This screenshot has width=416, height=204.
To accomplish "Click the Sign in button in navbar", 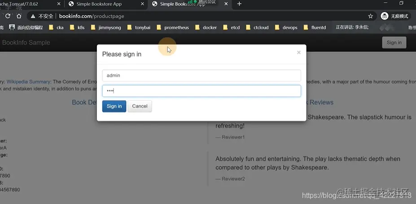I will pos(394,43).
